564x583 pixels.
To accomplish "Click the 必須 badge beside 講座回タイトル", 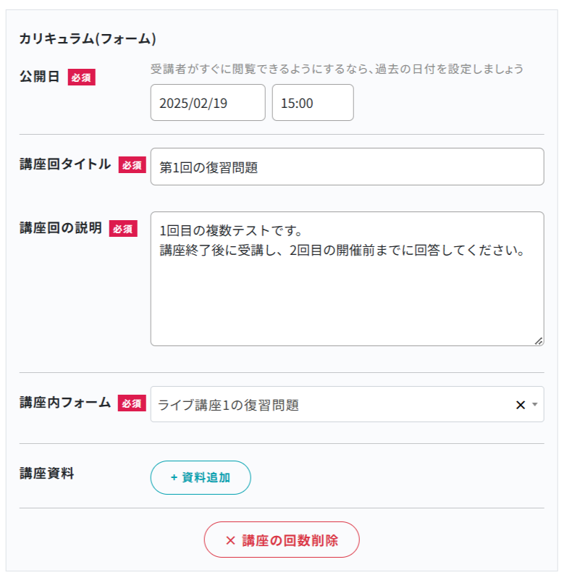I will click(132, 165).
